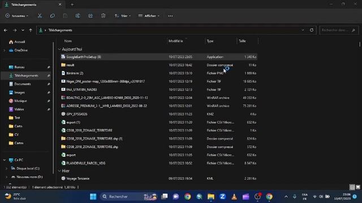This screenshot has width=362, height=203.
Task: Click the folder search field
Action: (339, 30)
